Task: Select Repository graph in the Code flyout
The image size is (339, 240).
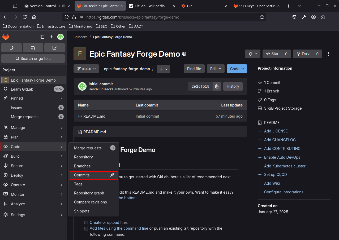Action: 94,193
